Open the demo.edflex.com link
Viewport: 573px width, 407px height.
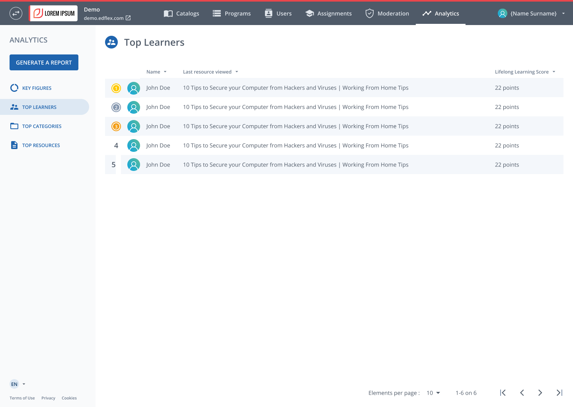[103, 18]
